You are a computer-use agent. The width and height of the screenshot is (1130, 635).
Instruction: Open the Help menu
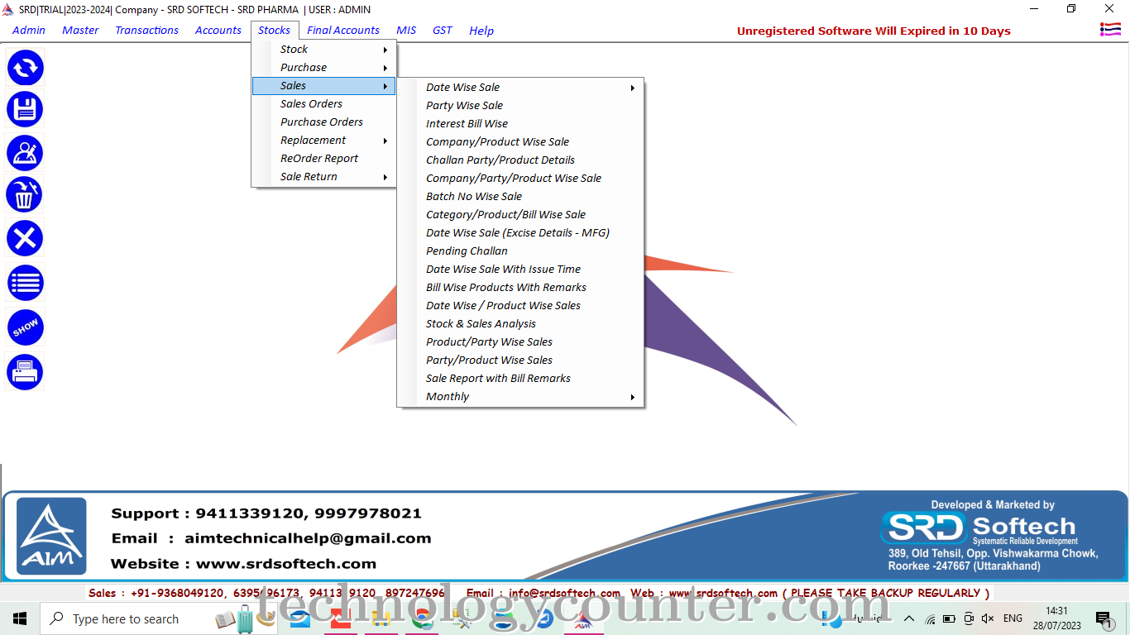tap(481, 31)
